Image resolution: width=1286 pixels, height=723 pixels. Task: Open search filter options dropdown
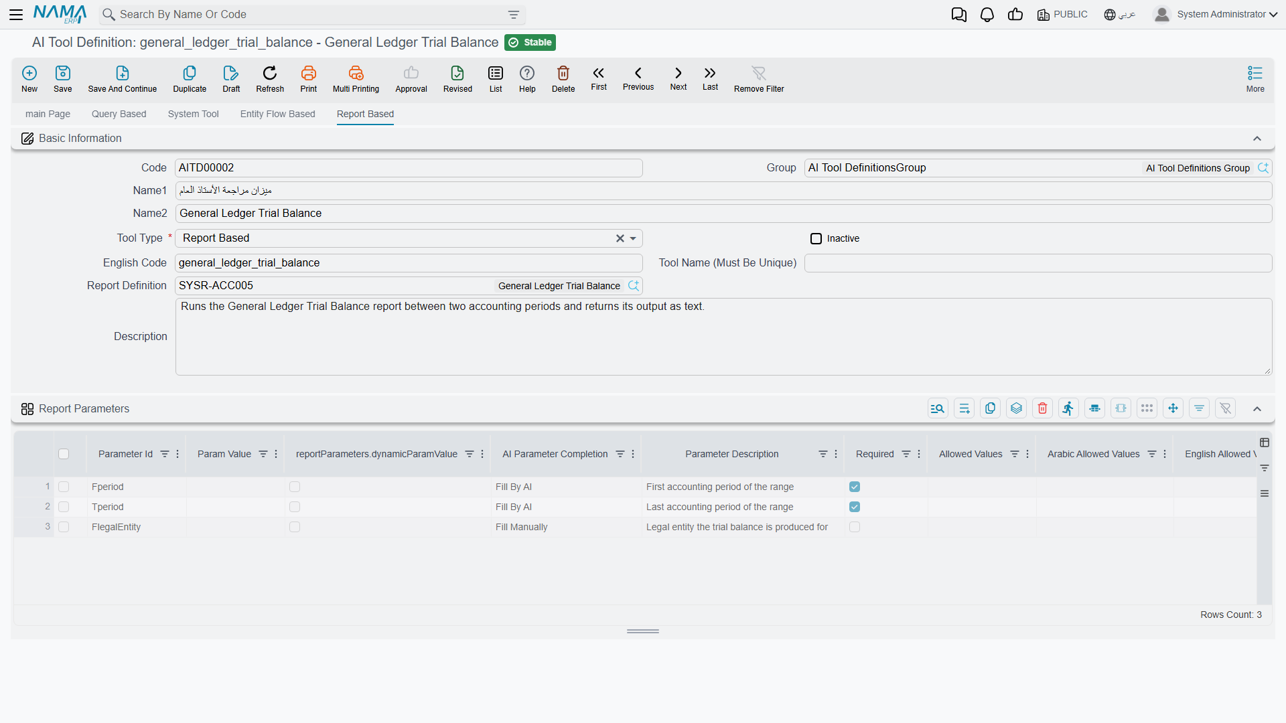[514, 15]
